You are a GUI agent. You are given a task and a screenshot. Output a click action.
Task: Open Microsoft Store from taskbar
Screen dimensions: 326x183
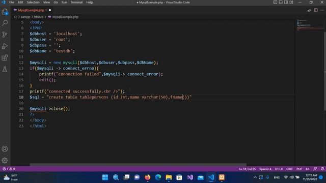(179, 177)
